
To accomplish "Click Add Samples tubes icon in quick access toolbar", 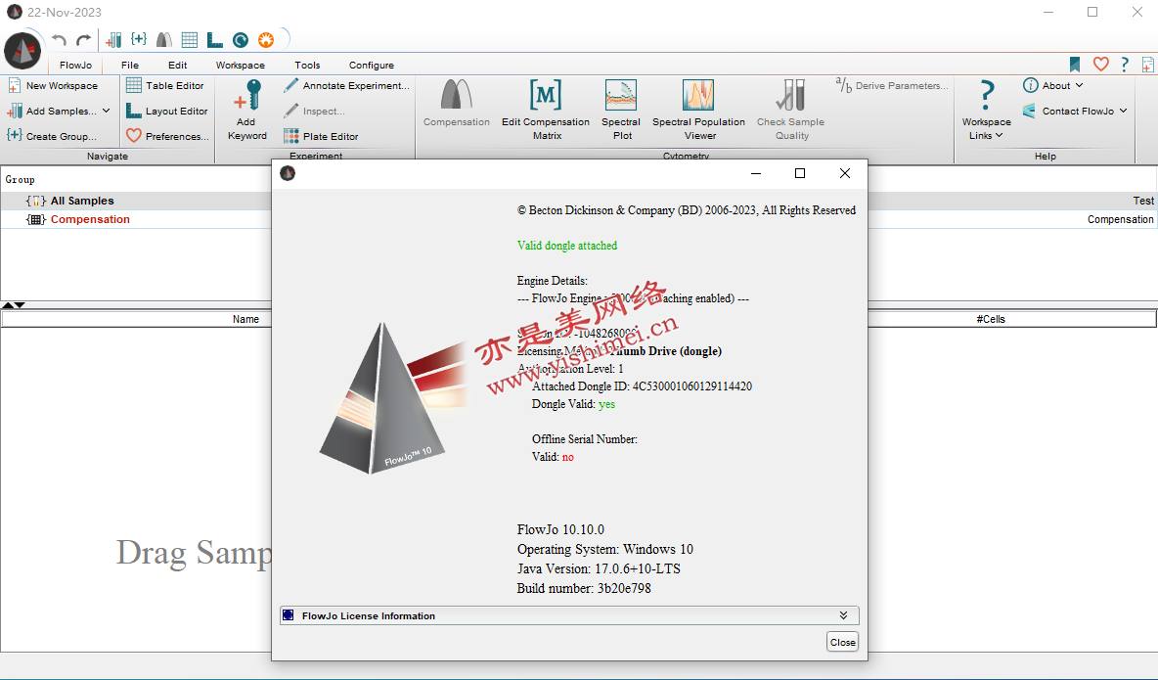I will coord(113,40).
